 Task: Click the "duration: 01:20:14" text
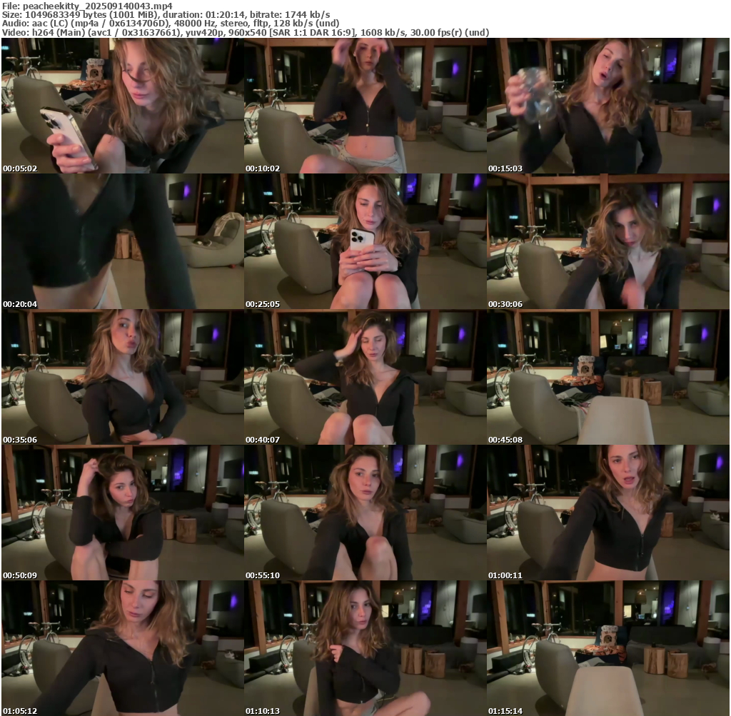point(204,14)
